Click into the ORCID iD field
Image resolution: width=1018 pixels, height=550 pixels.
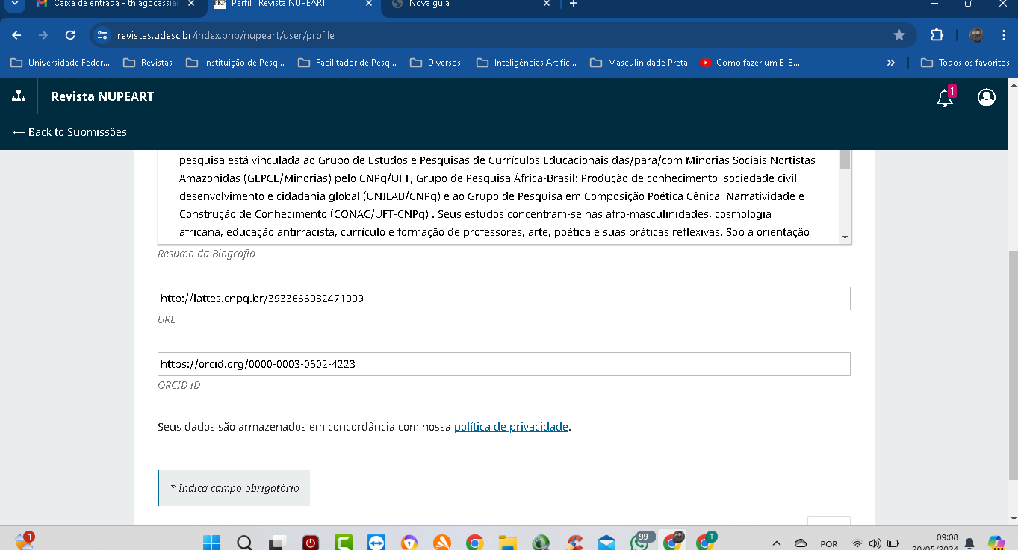click(x=503, y=364)
